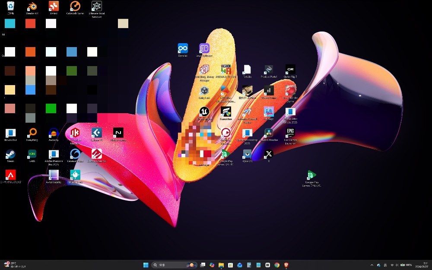The width and height of the screenshot is (432, 270).
Task: Select the Recycle Bin desktop icon
Action: pyautogui.click(x=10, y=7)
